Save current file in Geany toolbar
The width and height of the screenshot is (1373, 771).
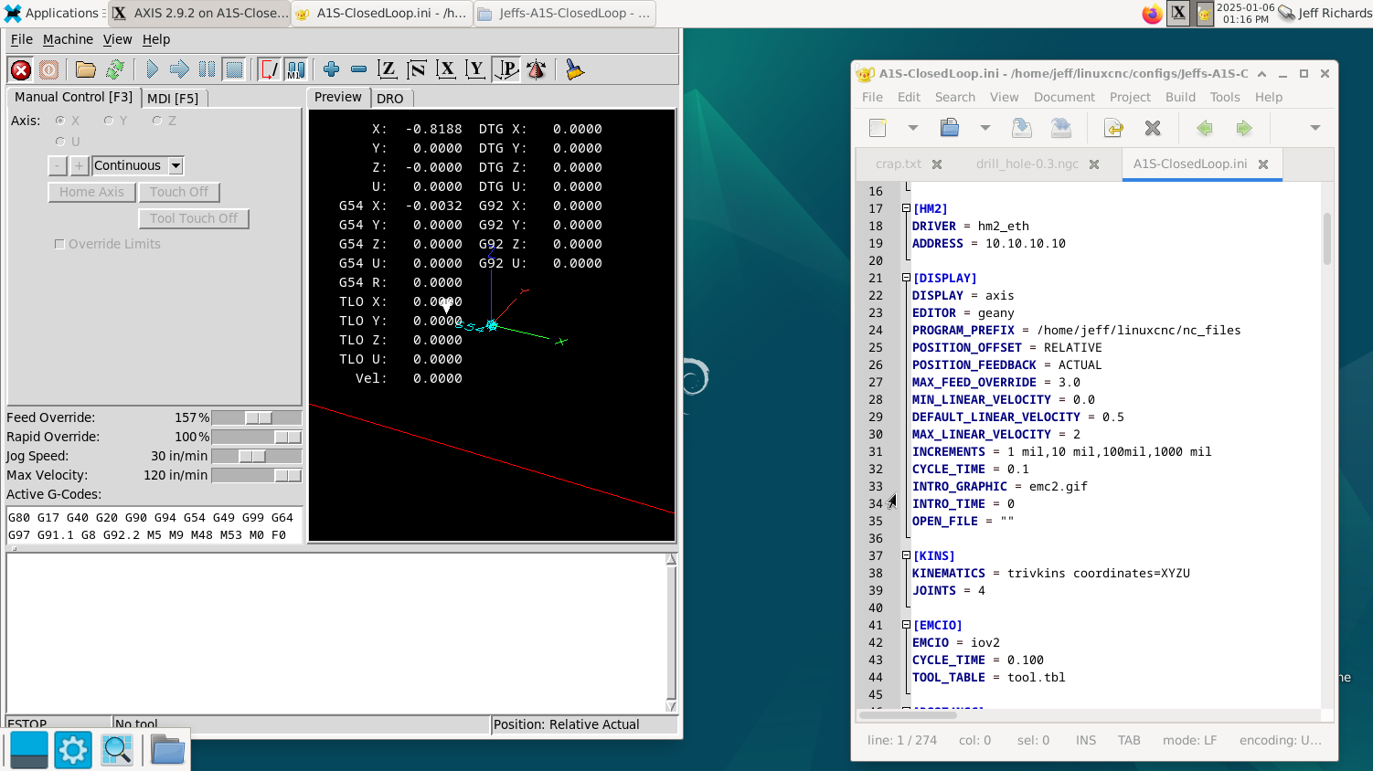[1022, 128]
